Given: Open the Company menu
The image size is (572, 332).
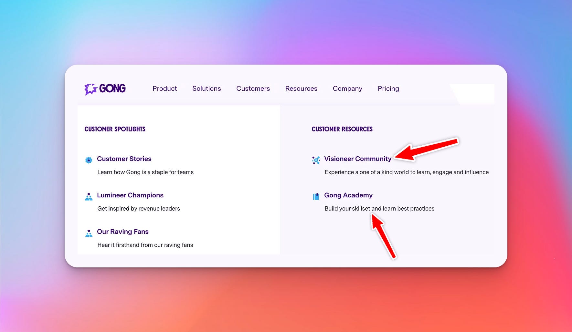Looking at the screenshot, I should [347, 89].
